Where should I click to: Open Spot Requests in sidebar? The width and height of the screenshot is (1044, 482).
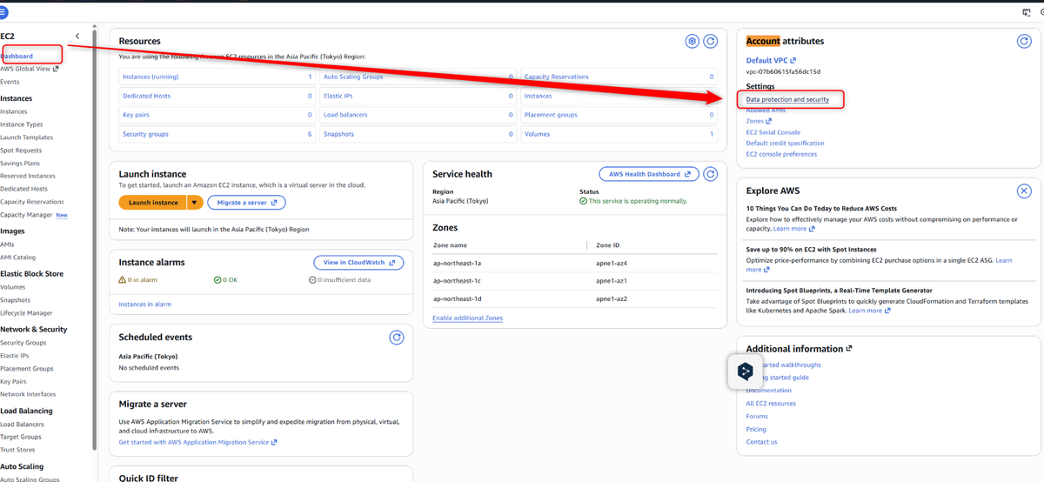click(x=21, y=151)
